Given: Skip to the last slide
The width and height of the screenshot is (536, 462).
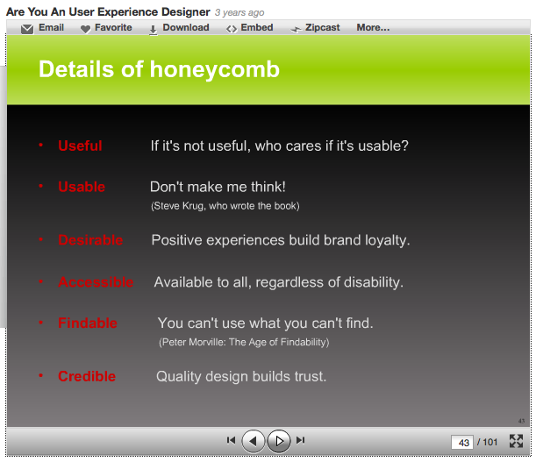Looking at the screenshot, I should (301, 440).
